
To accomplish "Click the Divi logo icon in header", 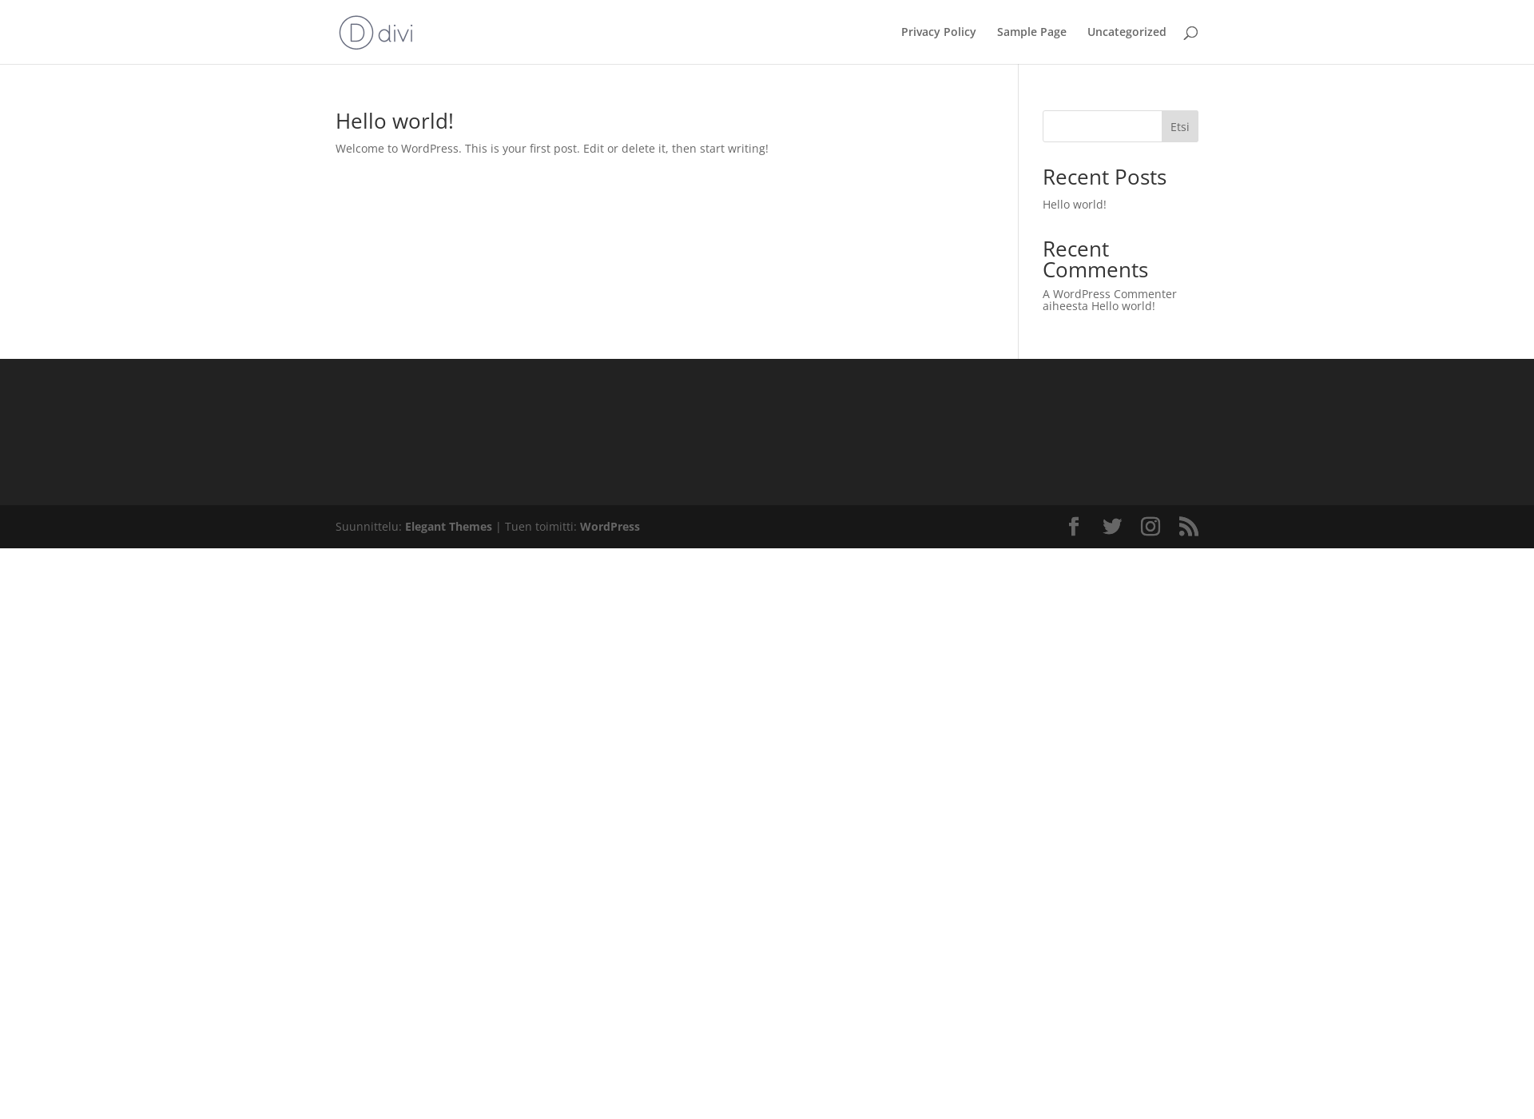I will point(354,32).
